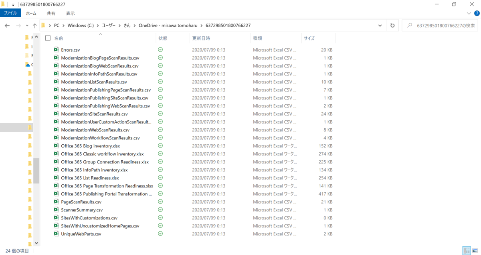Viewport: 481px width, 255px height.
Task: Tick the select-all checkbox in header
Action: [48, 38]
